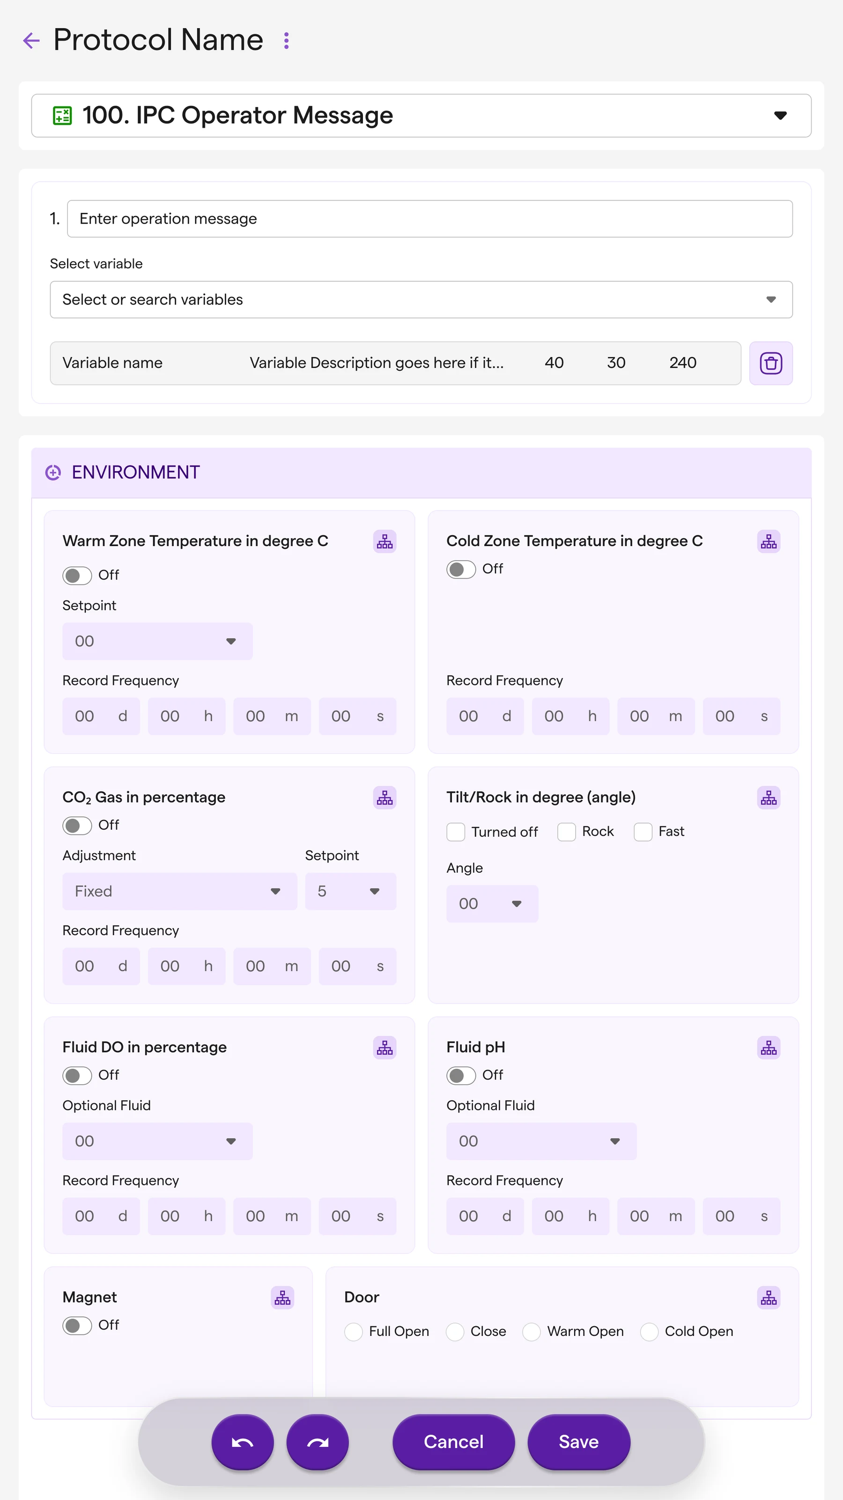Toggle Cold Zone Temperature switch on
Image resolution: width=843 pixels, height=1500 pixels.
tap(461, 569)
